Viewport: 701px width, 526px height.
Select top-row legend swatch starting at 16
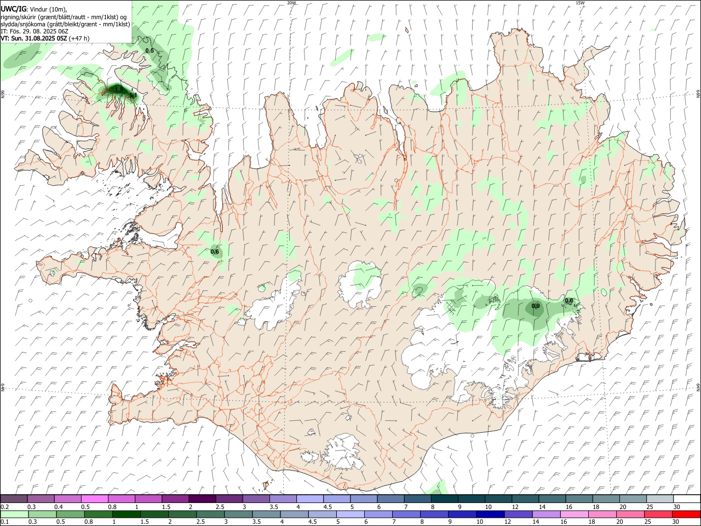579,499
